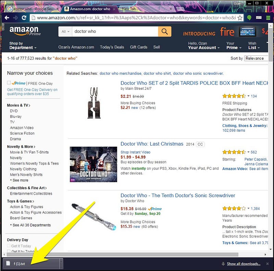Expand See more under Novelty

(x=19, y=180)
